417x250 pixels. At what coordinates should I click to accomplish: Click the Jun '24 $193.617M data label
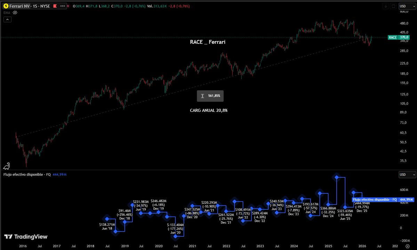click(310, 208)
